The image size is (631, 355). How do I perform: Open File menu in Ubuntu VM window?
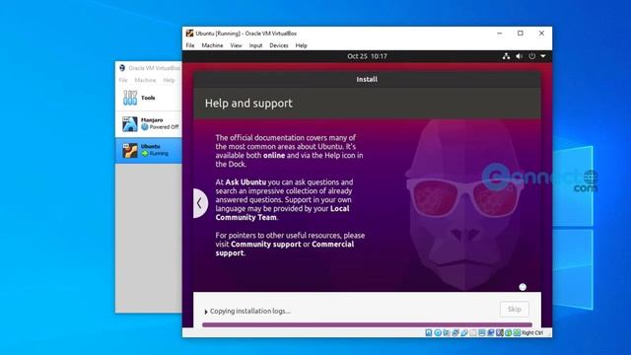(190, 45)
